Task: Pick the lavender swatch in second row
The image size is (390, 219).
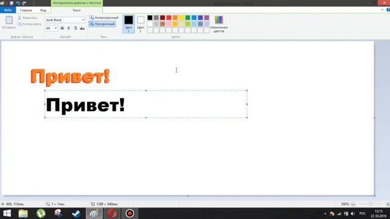Action: click(207, 24)
